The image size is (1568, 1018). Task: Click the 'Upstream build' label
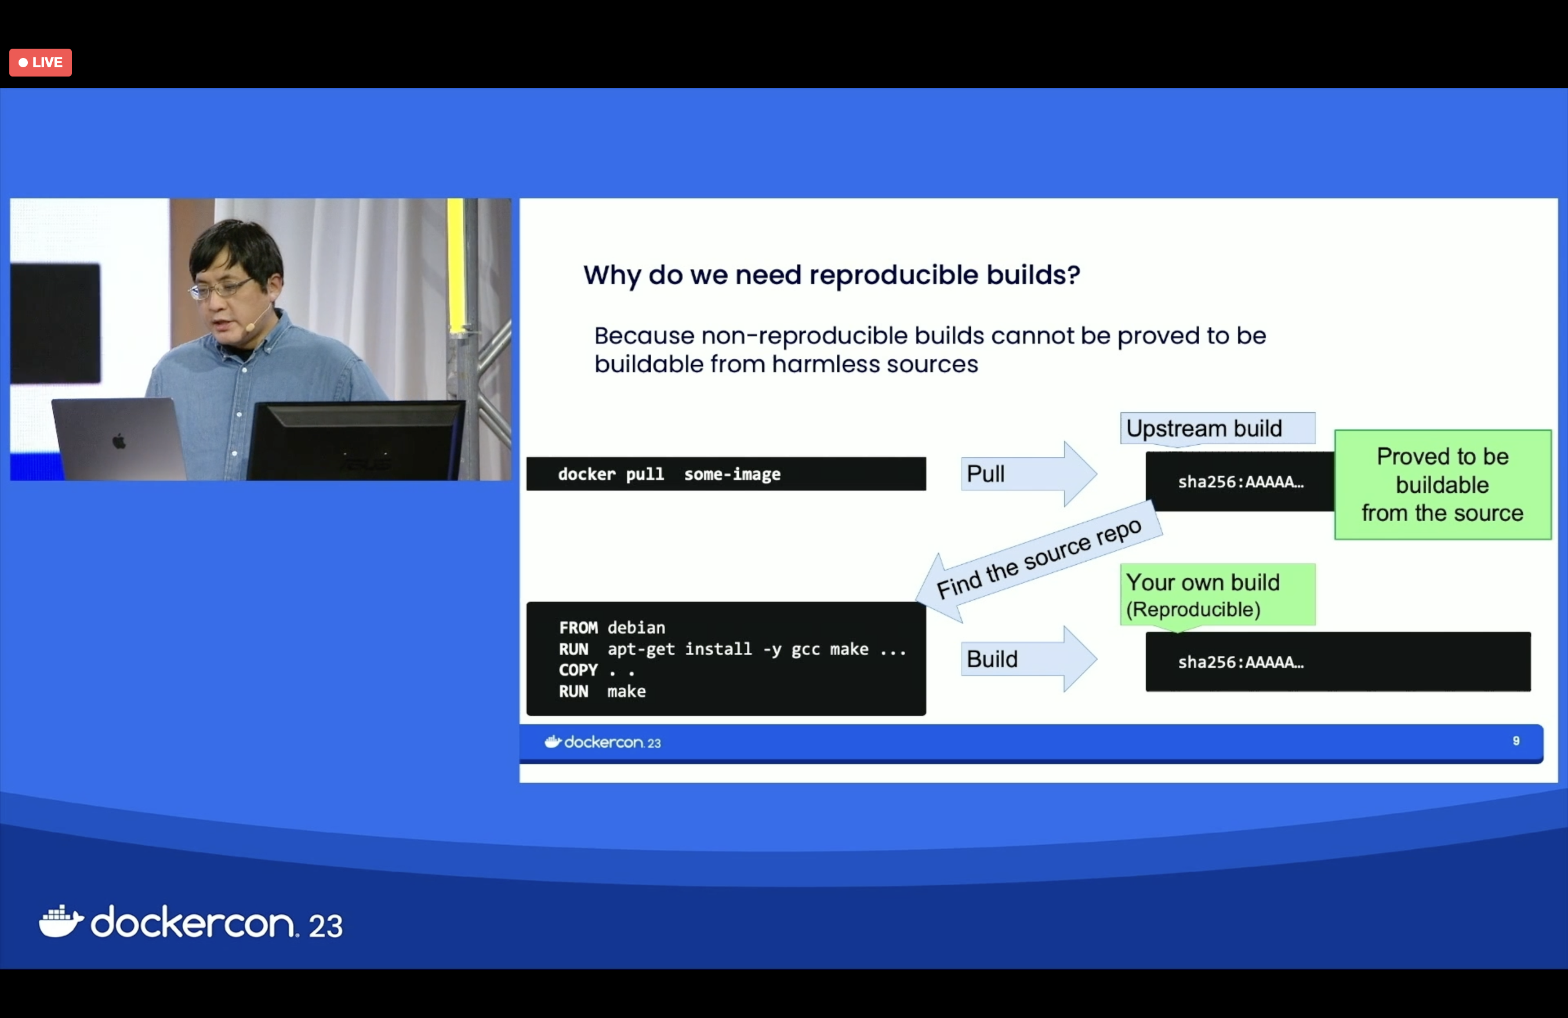pos(1218,428)
